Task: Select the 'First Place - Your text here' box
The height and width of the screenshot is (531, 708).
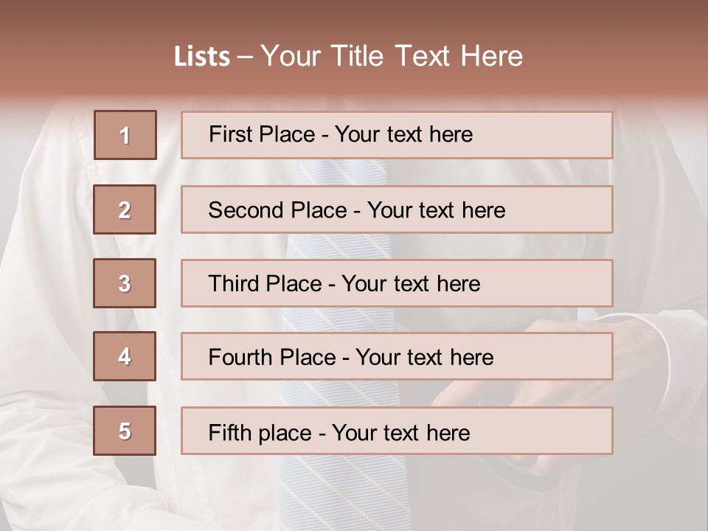Action: coord(397,135)
